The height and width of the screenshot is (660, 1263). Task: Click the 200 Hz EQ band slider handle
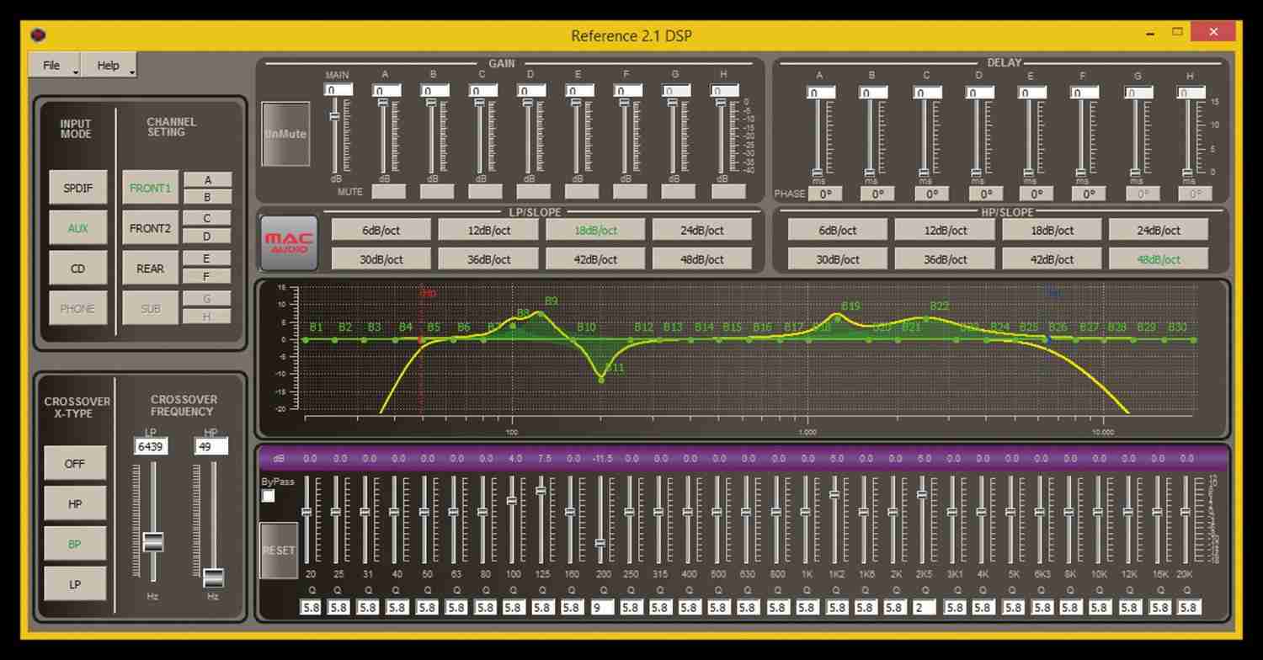click(600, 543)
